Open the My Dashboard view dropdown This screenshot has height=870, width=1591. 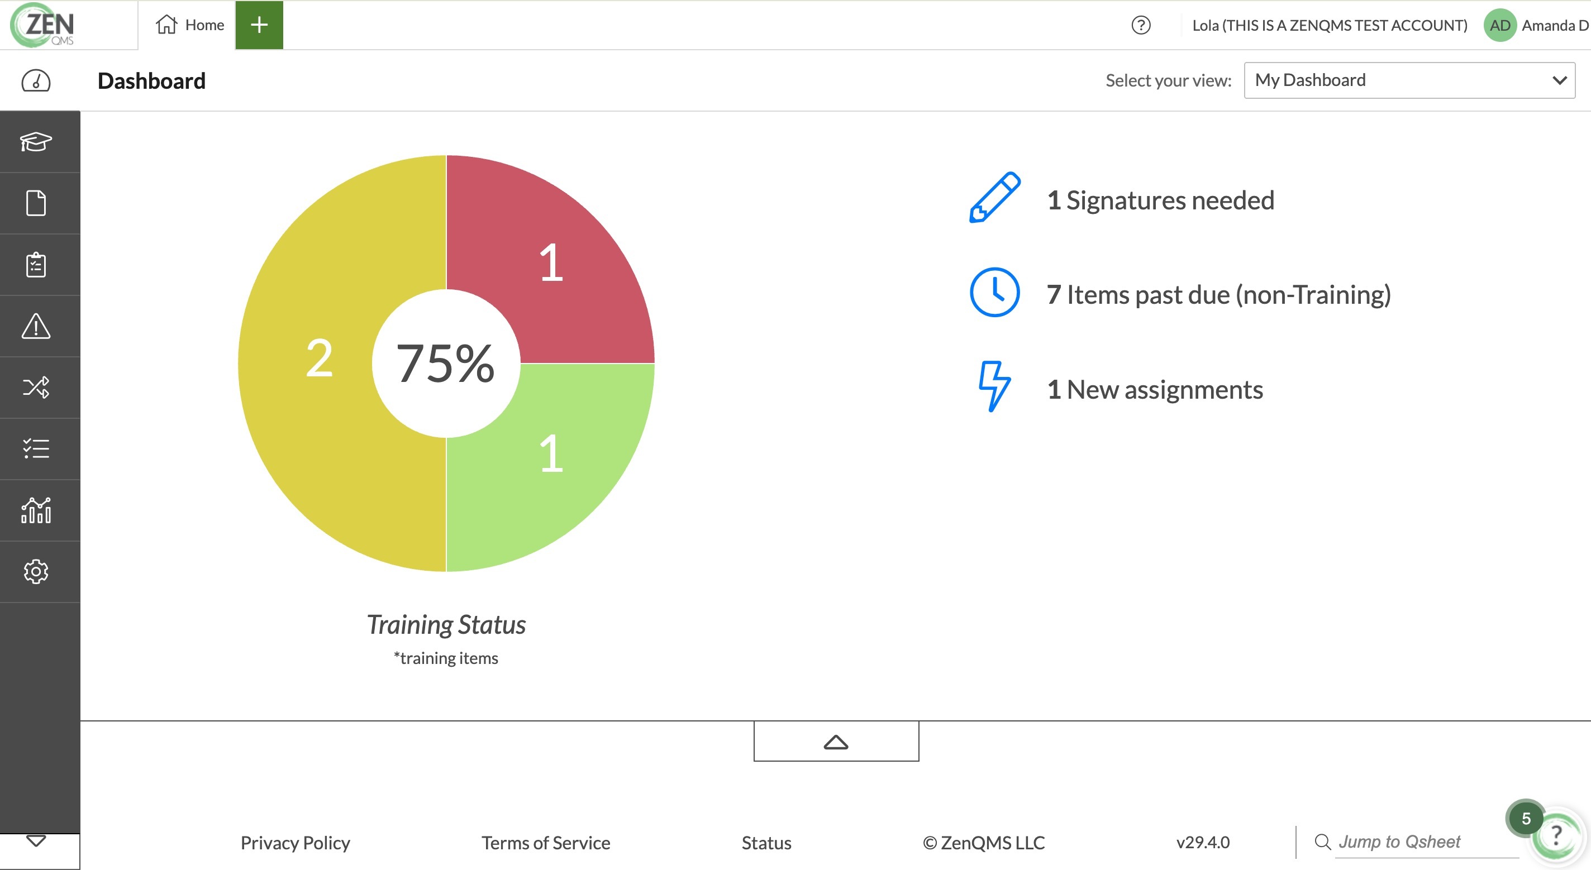pos(1409,80)
